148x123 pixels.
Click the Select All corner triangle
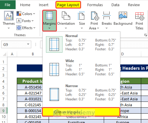tap(4, 54)
